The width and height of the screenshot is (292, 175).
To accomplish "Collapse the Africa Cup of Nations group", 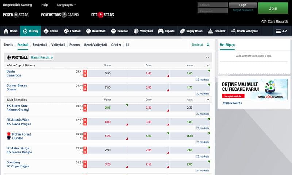I will 208,65.
